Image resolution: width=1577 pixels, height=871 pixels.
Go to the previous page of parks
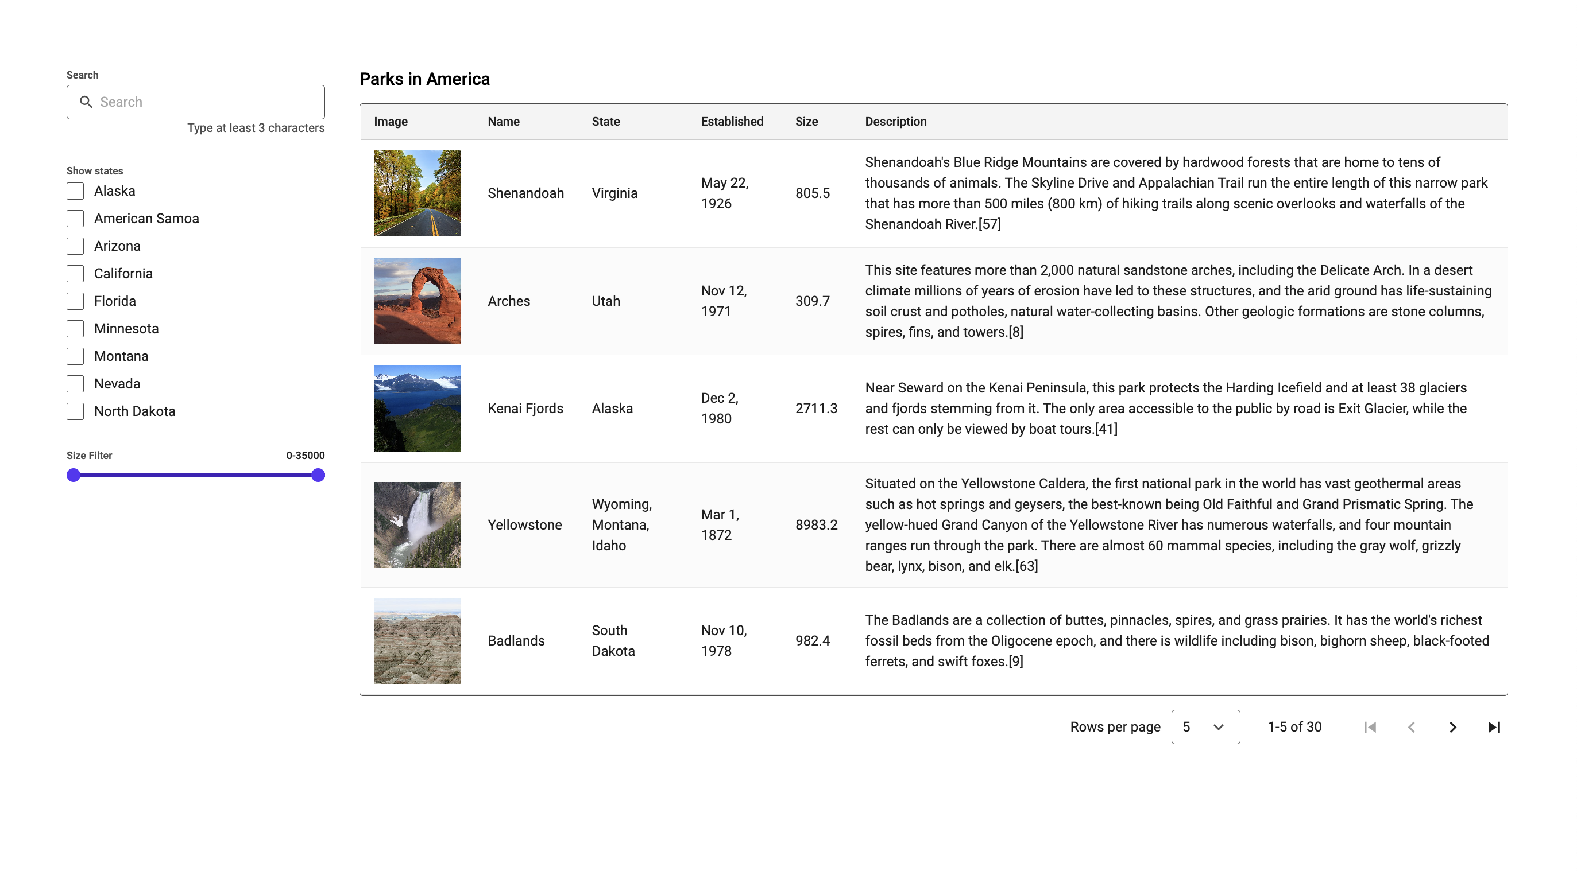1411,727
